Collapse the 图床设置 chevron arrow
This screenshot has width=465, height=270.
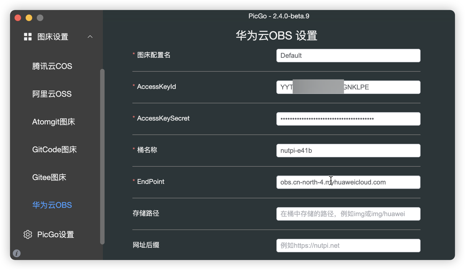(x=90, y=37)
